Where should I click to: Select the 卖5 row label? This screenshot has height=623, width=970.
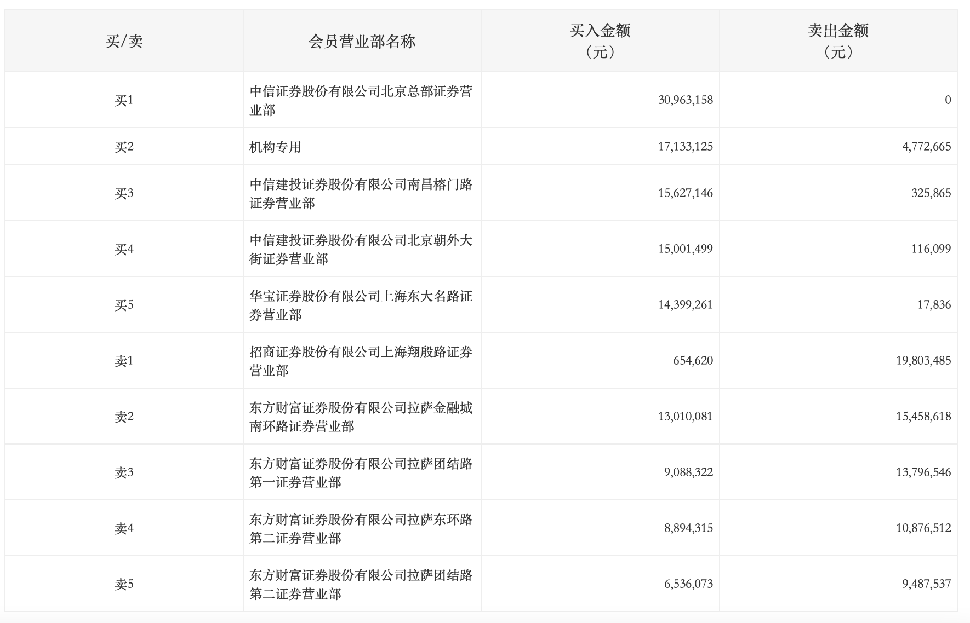(124, 584)
